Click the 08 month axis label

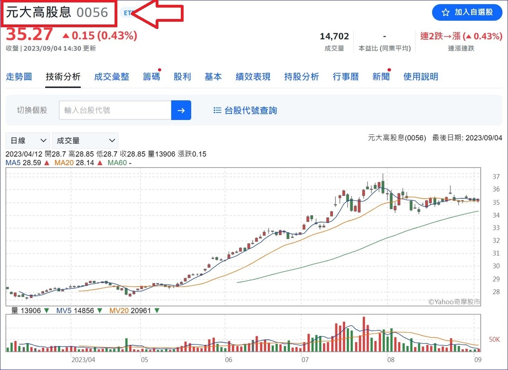click(x=391, y=360)
